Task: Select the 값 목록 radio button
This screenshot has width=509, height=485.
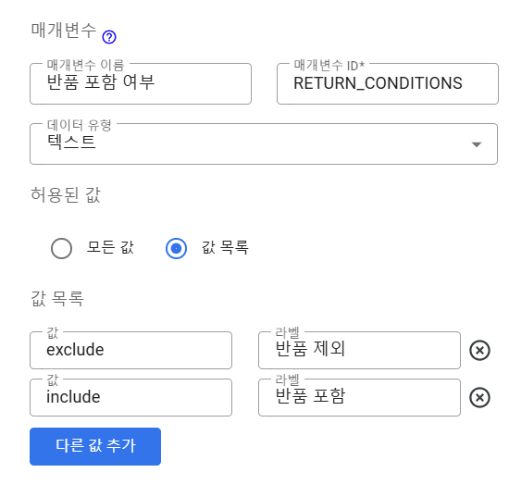Action: pos(176,248)
